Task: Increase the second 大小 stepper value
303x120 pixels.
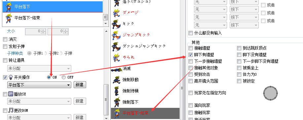Action: click(x=66, y=30)
